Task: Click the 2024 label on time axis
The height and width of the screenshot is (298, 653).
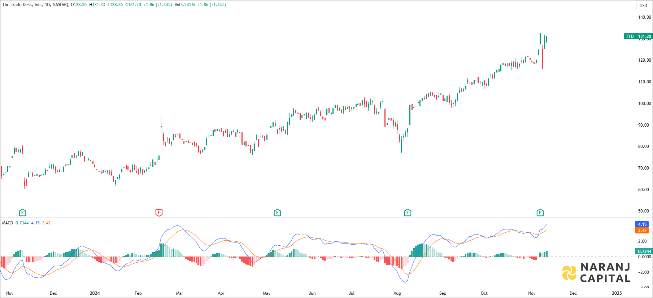Action: 95,293
